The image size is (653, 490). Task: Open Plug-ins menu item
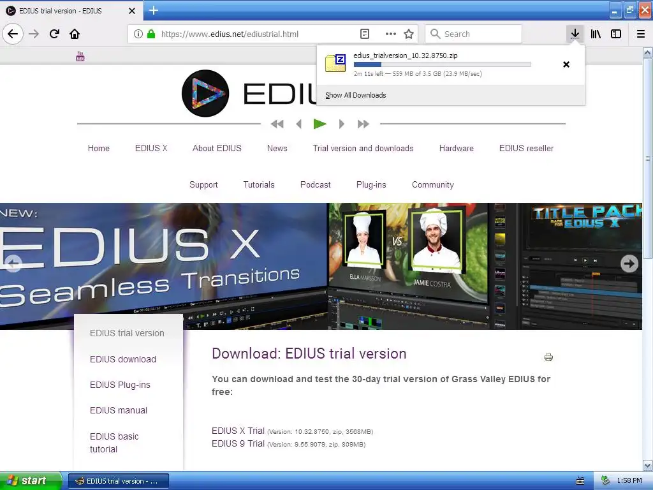click(x=371, y=184)
